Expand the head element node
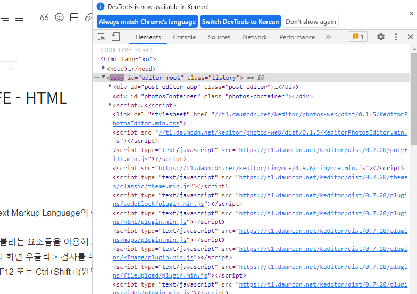417x294 pixels. 103,68
